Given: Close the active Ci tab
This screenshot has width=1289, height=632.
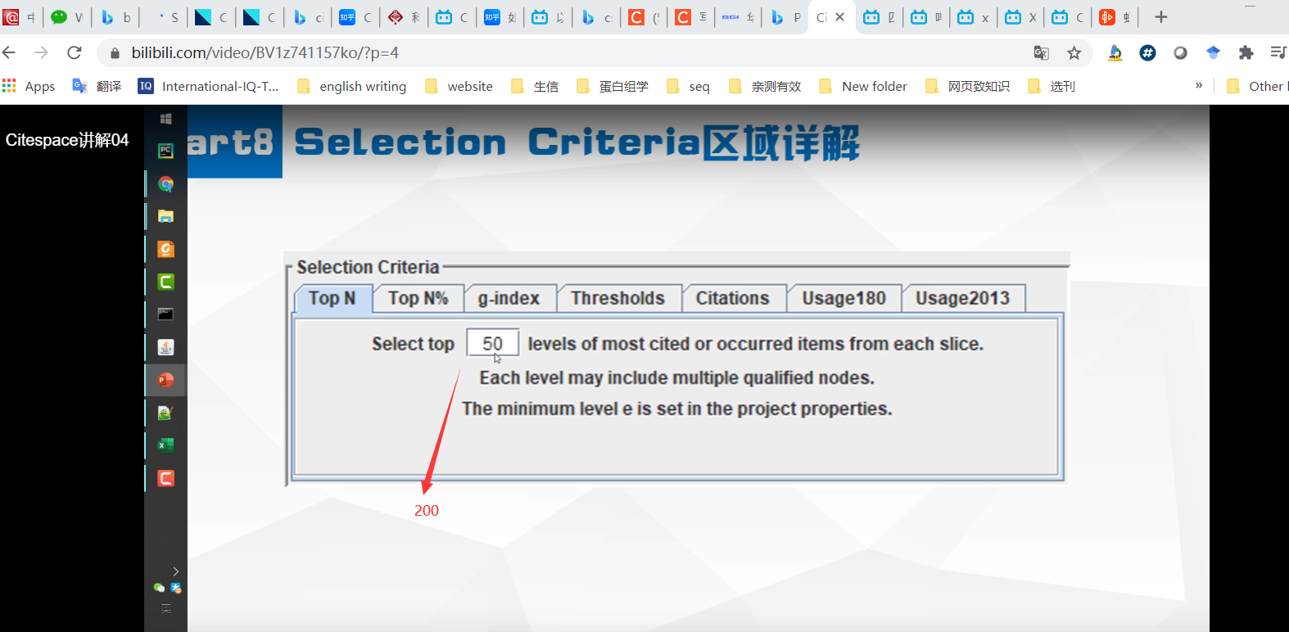Looking at the screenshot, I should [x=839, y=17].
